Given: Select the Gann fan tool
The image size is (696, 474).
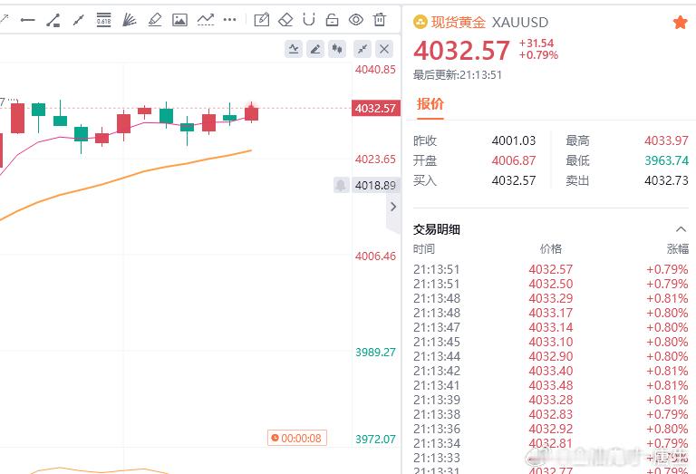Looking at the screenshot, I should [x=129, y=20].
